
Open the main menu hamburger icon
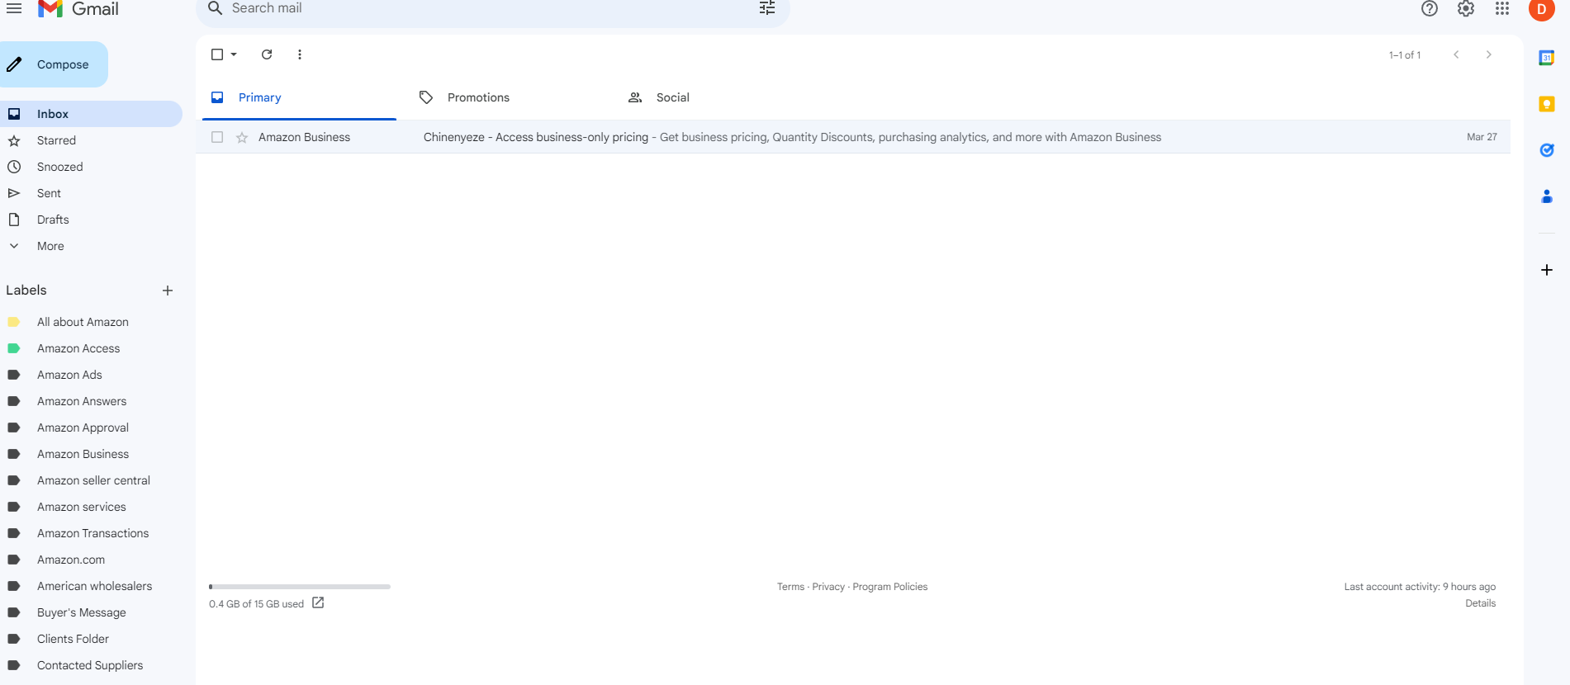coord(14,8)
